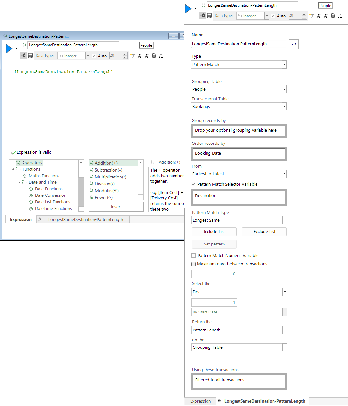Toggle Auto checkbox in right panel

coord(273,16)
